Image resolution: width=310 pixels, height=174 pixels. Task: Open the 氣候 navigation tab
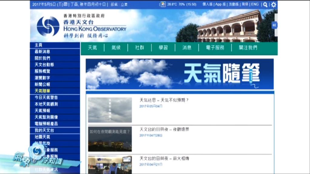pyautogui.click(x=116, y=48)
